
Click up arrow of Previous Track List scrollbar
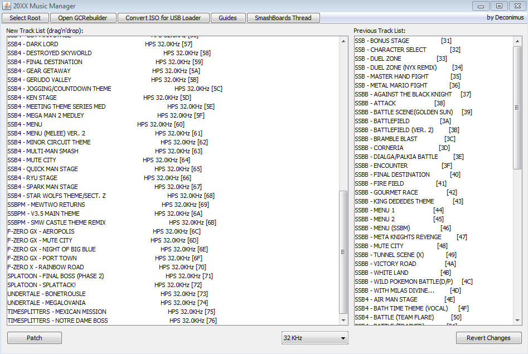(517, 41)
